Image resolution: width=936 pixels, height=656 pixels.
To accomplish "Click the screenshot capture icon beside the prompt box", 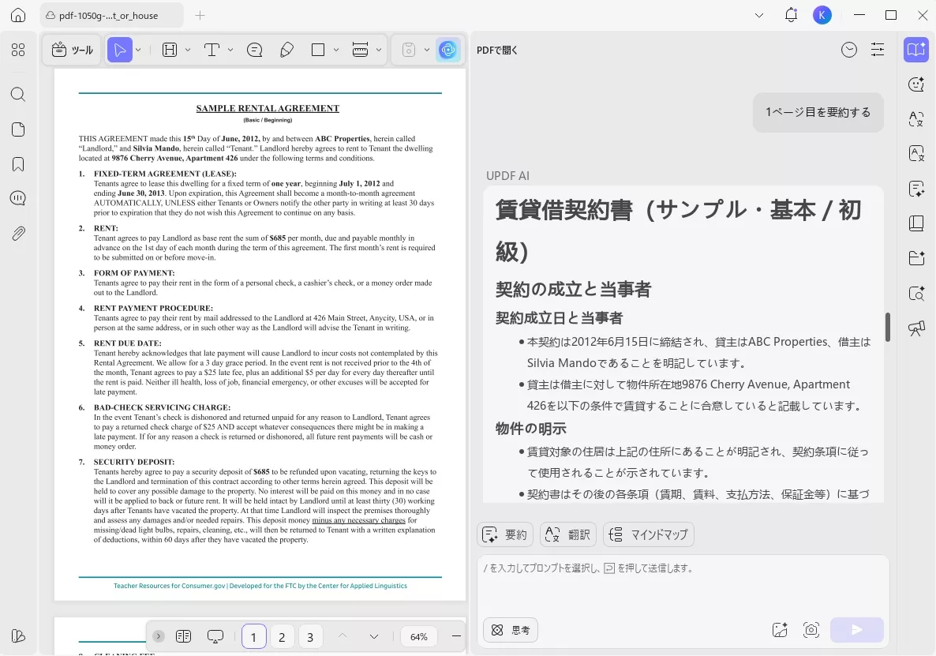I will coord(811,630).
